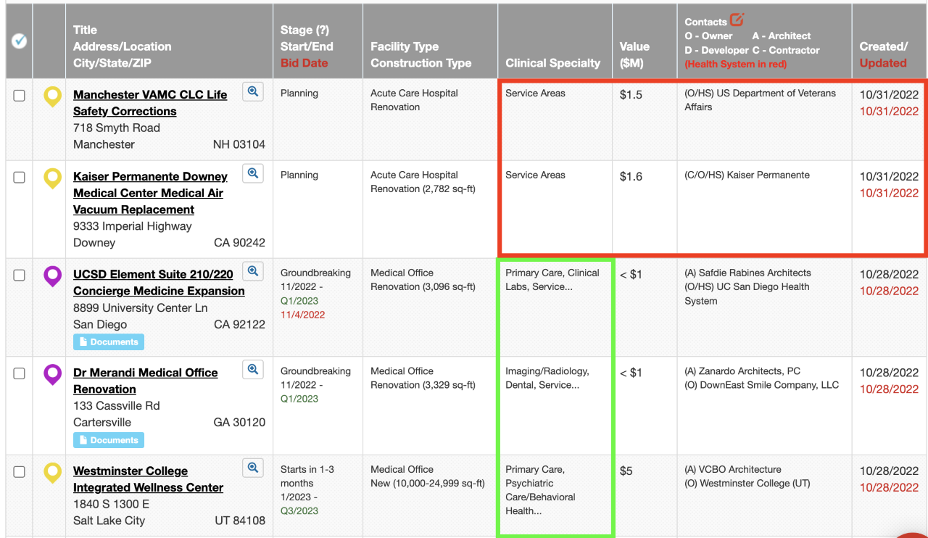The height and width of the screenshot is (538, 928).
Task: Click 1840 S 1300 E address
Action: 112,504
